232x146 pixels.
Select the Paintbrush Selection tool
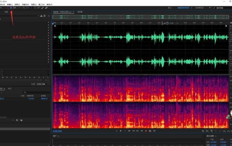[43, 8]
